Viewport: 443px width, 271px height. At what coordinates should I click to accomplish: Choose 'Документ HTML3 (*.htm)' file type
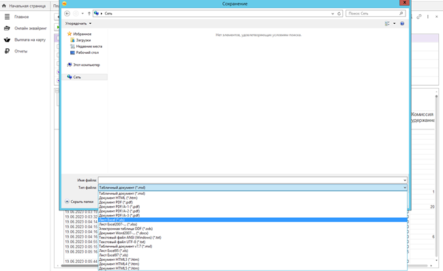253,259
